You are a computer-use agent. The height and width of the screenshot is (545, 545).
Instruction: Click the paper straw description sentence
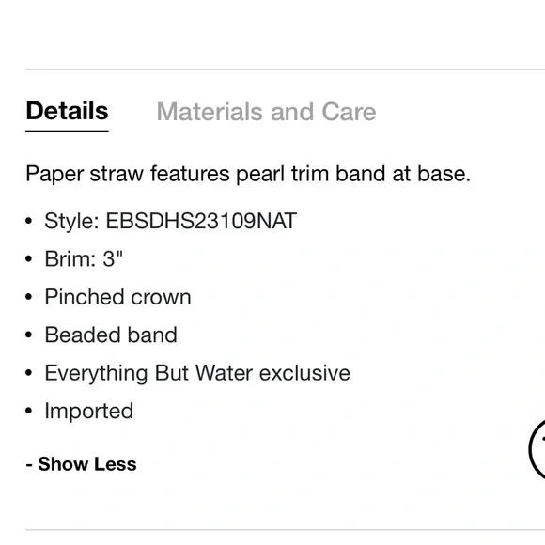[x=248, y=174]
